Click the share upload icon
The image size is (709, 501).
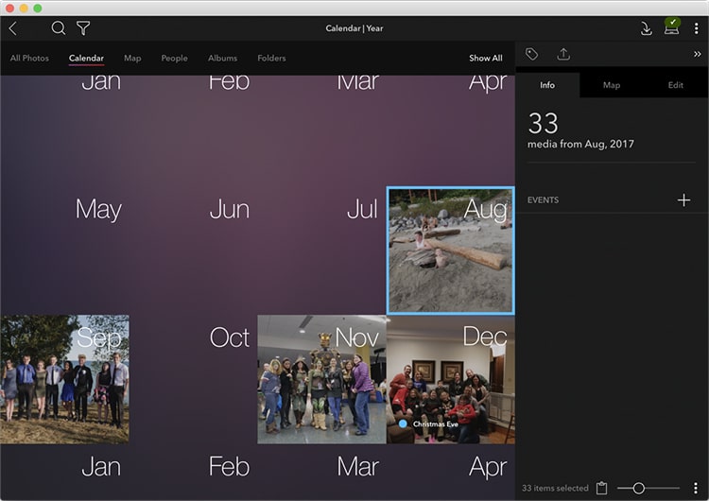[563, 55]
